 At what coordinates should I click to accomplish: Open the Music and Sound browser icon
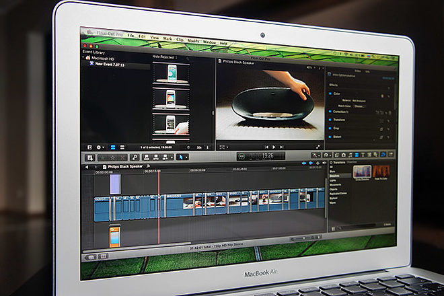pos(350,155)
